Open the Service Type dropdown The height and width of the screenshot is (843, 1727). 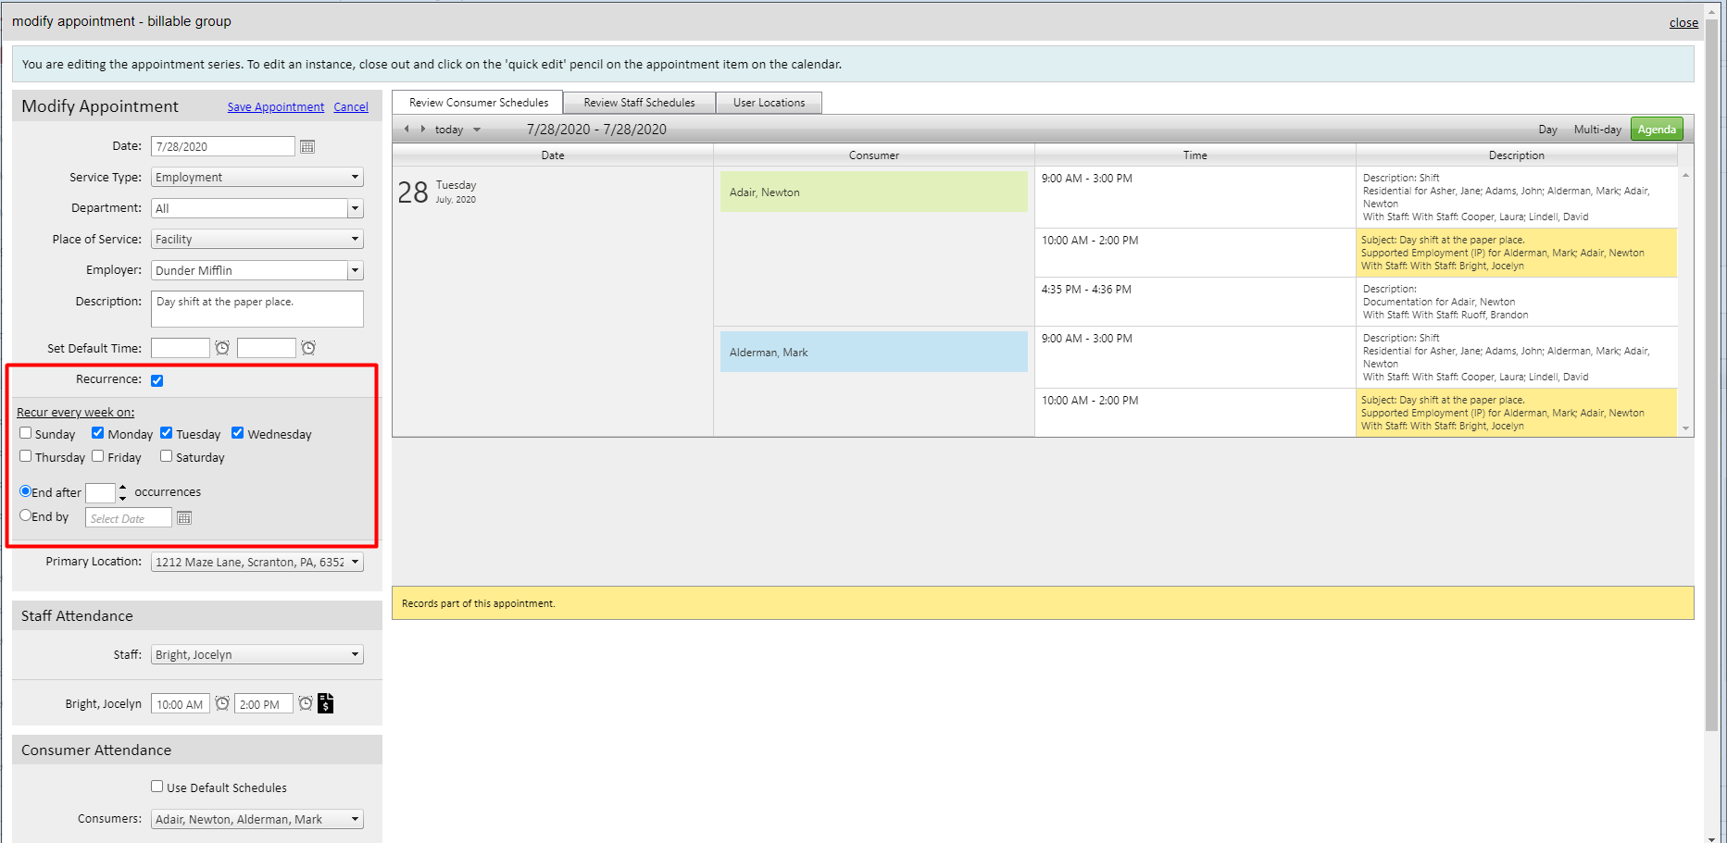(x=257, y=177)
